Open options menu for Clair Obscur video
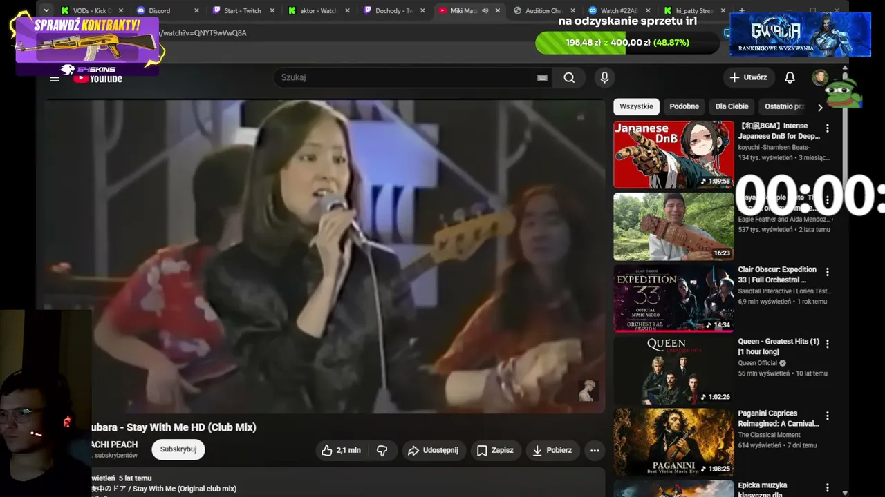The height and width of the screenshot is (497, 885). tap(827, 272)
